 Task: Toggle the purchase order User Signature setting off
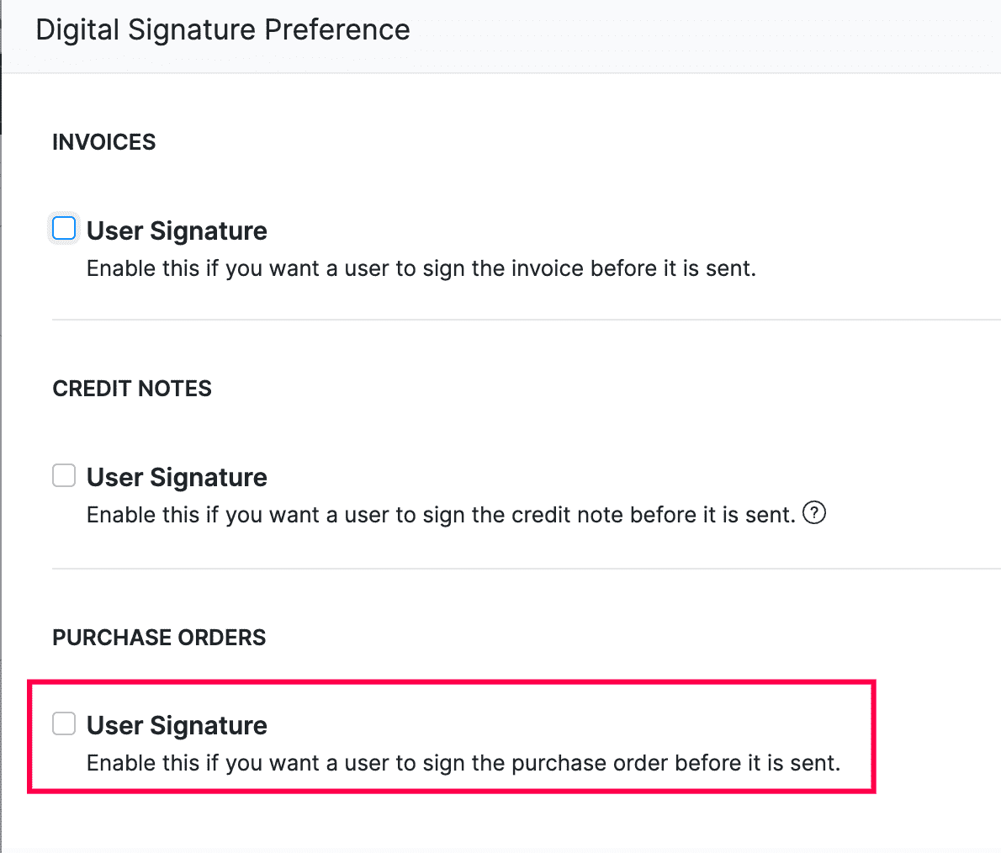64,723
